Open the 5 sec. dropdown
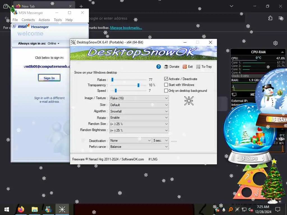The height and width of the screenshot is (215, 287). tap(161, 141)
